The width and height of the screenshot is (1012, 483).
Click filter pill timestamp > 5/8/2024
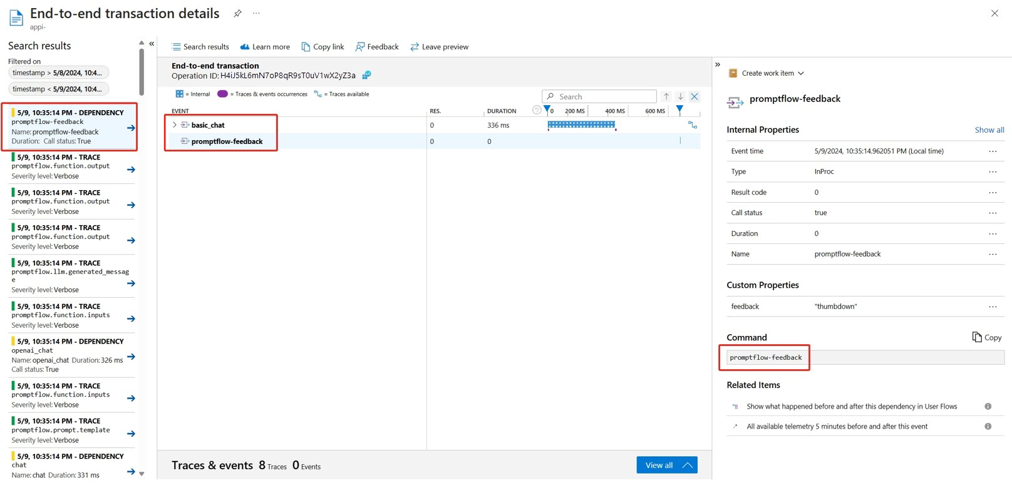pyautogui.click(x=59, y=73)
